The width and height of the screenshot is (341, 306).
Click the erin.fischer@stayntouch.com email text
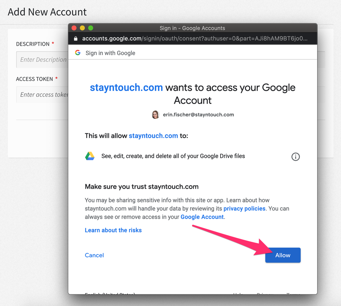click(x=198, y=115)
